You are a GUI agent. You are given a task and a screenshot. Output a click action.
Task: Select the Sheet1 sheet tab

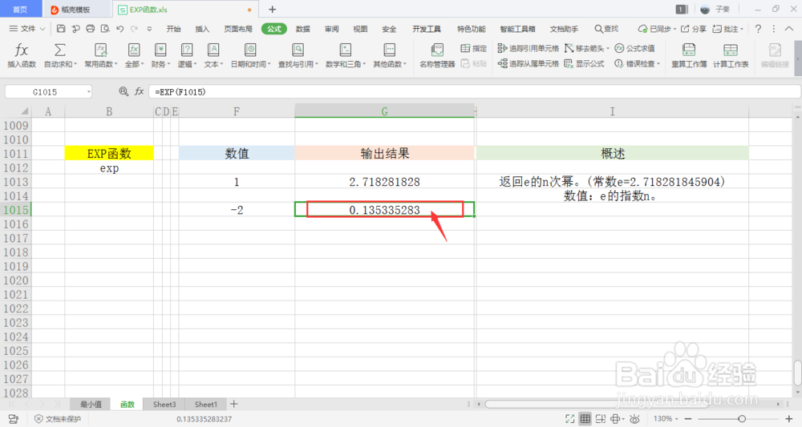click(205, 404)
